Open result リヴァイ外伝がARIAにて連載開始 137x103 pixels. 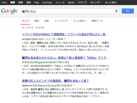tap(65, 34)
